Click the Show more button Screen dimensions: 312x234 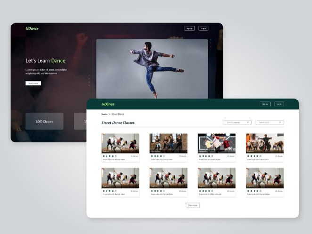(x=193, y=205)
